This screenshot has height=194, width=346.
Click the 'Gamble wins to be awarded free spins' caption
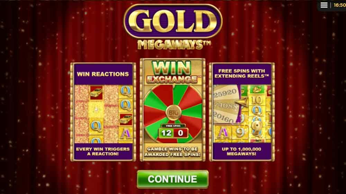(172, 152)
